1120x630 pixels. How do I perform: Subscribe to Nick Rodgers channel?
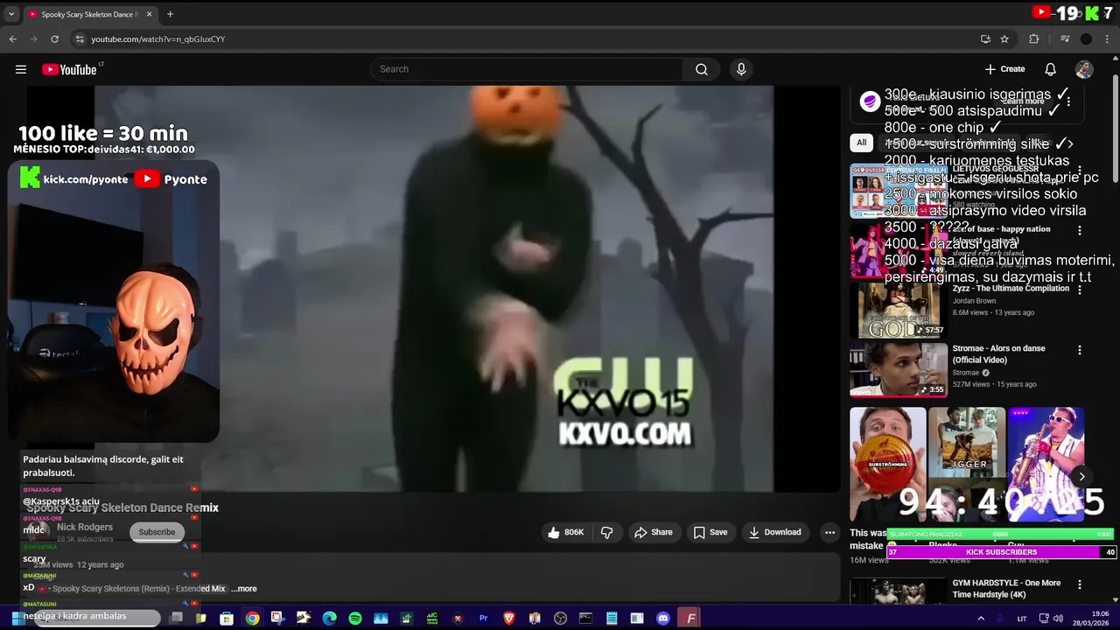tap(157, 532)
